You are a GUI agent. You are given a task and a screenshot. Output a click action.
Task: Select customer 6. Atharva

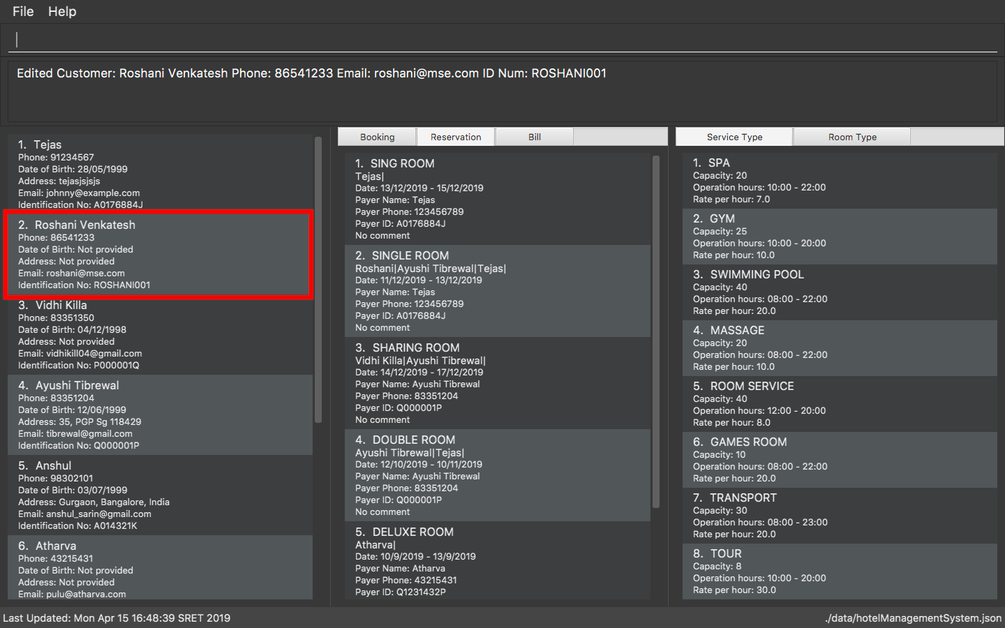160,567
